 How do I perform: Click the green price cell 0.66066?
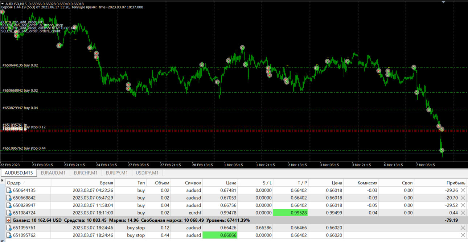[x=219, y=235]
